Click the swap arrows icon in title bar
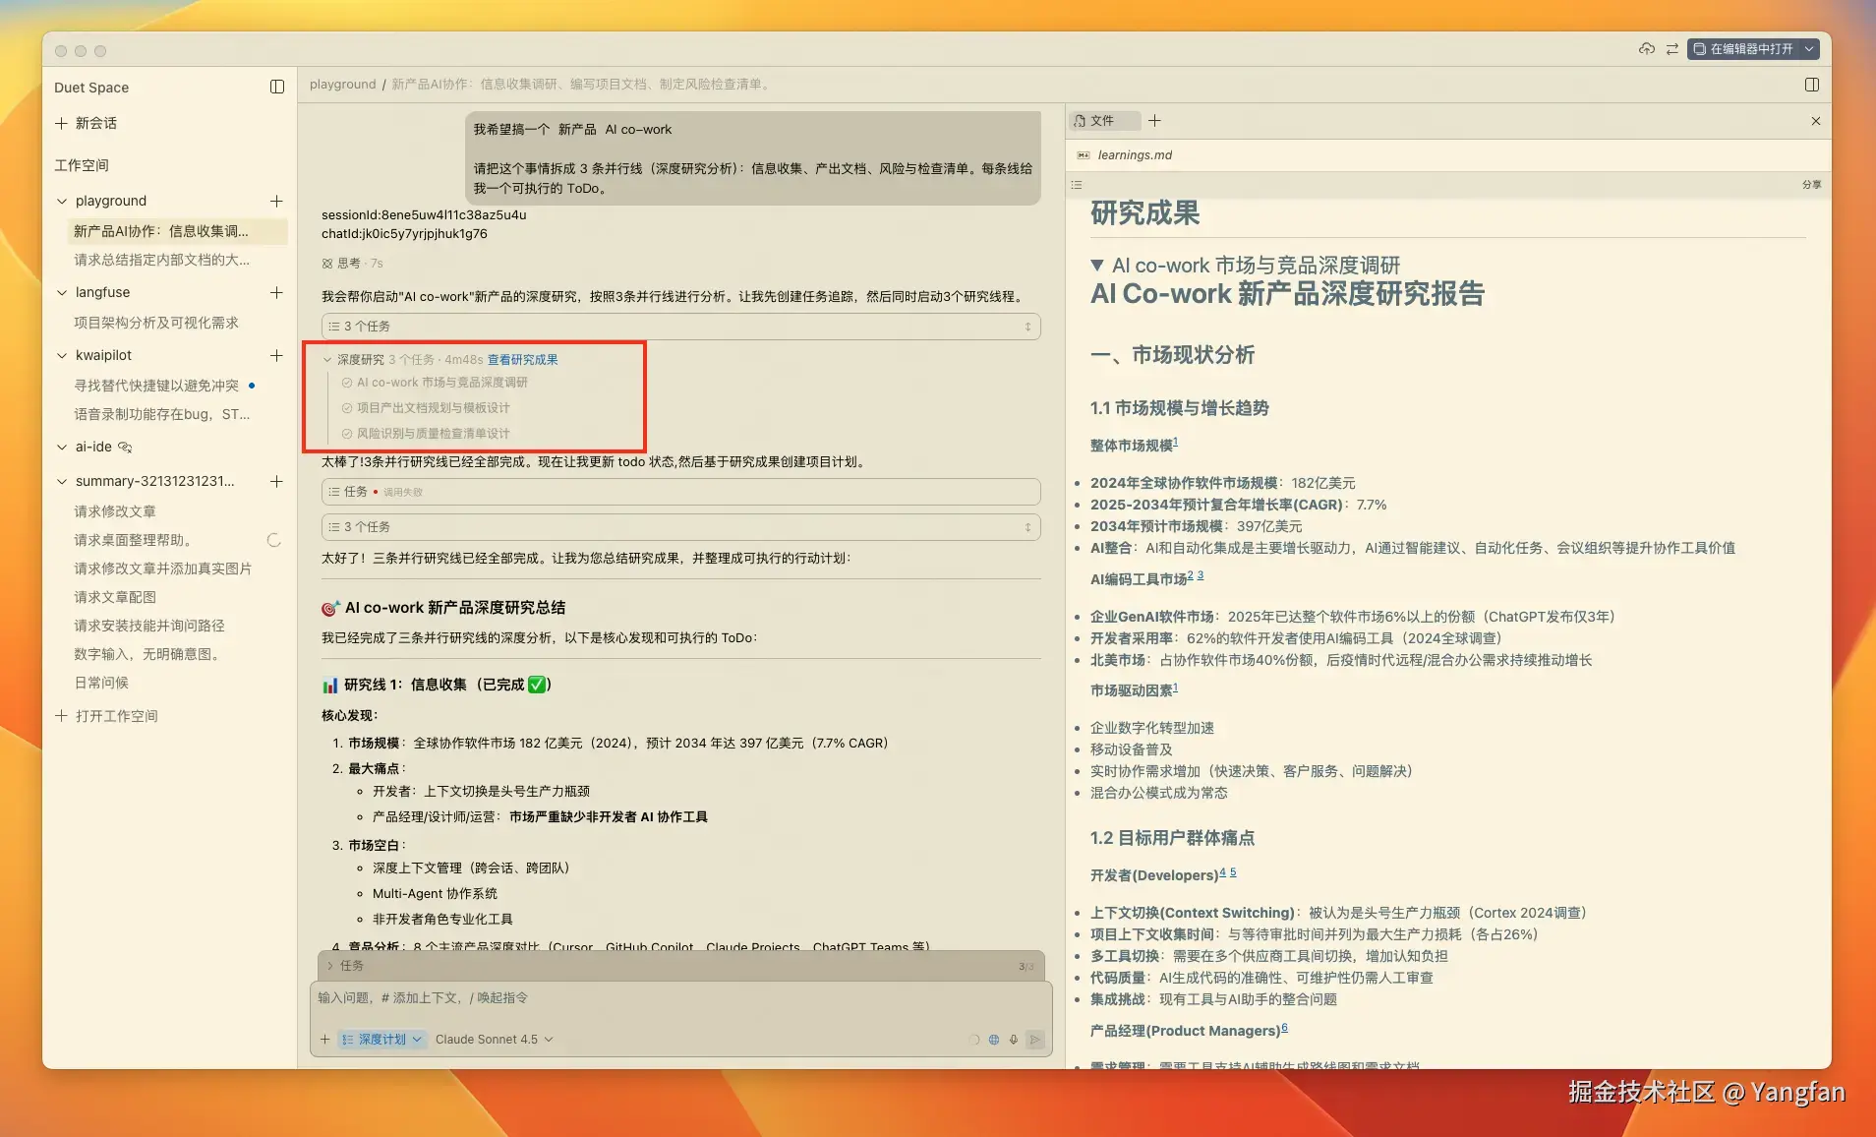Screen dimensions: 1876x1137 pos(1671,49)
